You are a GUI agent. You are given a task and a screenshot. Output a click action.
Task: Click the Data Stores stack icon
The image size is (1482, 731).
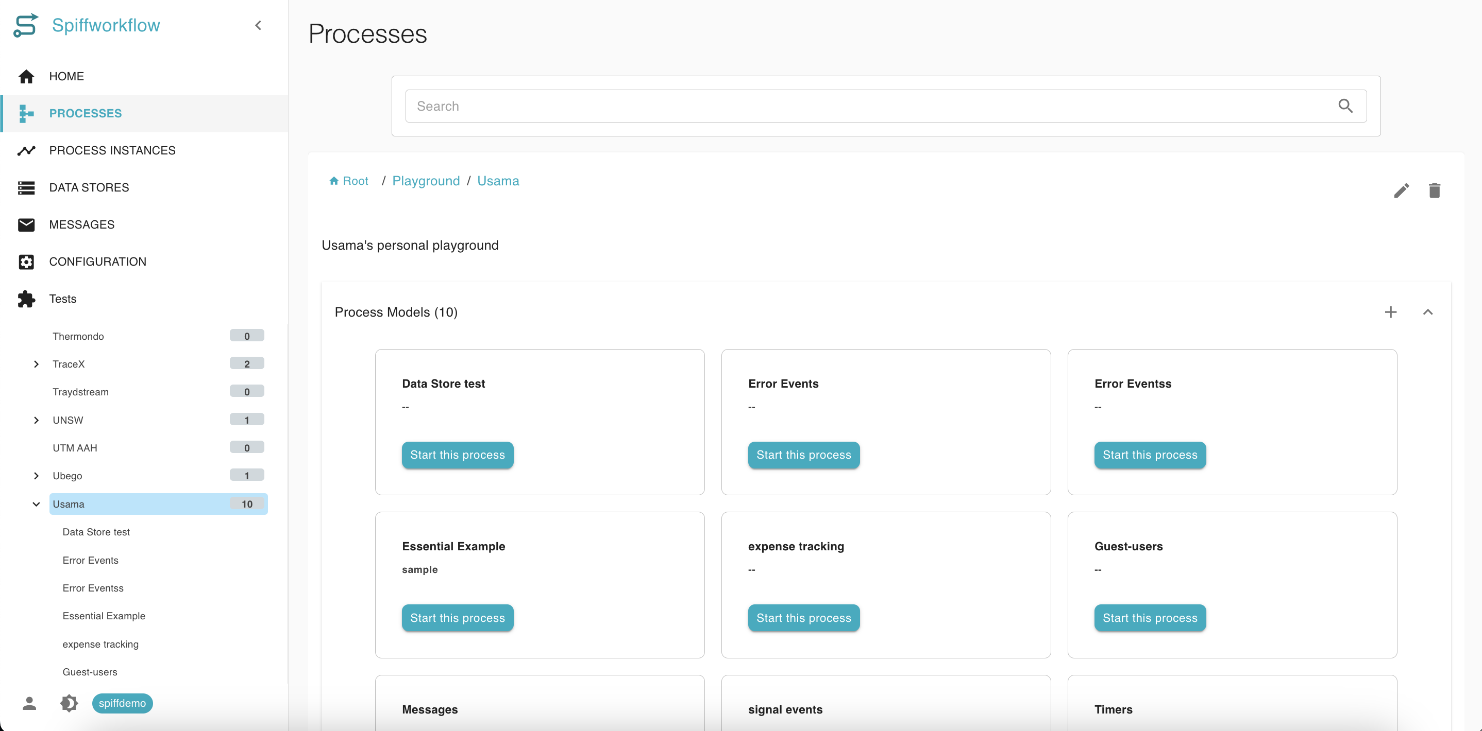(26, 187)
